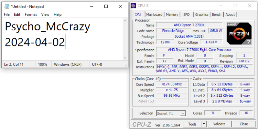Viewport: 258px width, 129px height.
Task: Click the Package value Socket AM4 (1331)
Action: click(189, 36)
